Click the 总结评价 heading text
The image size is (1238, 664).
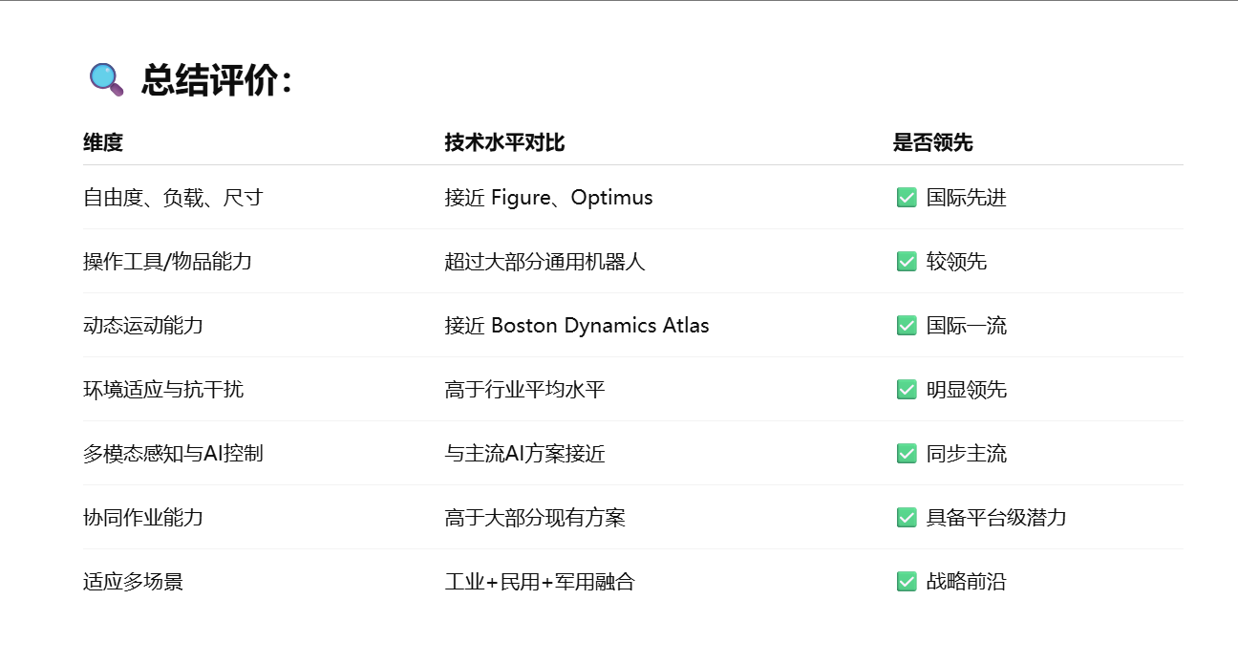click(x=216, y=80)
